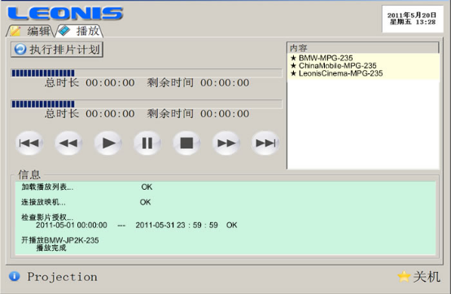The height and width of the screenshot is (294, 451).
Task: Click the 关机 shutdown button
Action: pyautogui.click(x=419, y=277)
